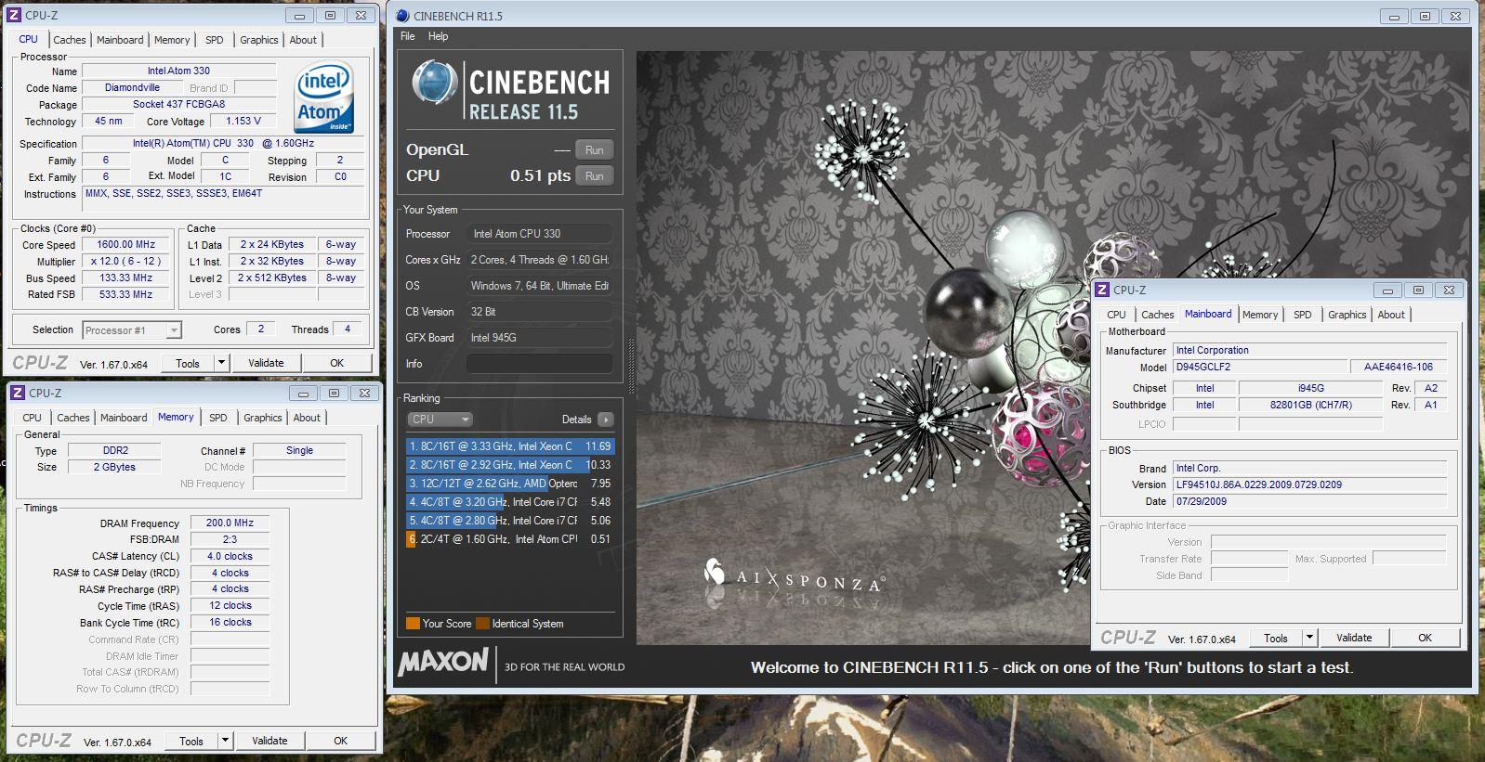
Task: Click OK in the CPU window
Action: (337, 363)
